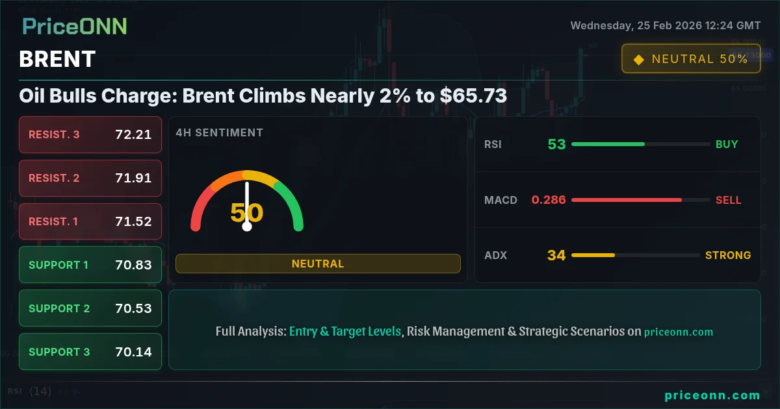The height and width of the screenshot is (409, 780).
Task: Click the SELL signal label
Action: (728, 200)
